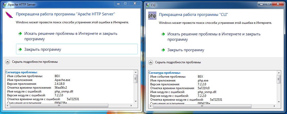Image resolution: width=287 pixels, height=114 pixels.
Task: Click horizontal scrollbar thumb in Apache details
Action: point(59,106)
